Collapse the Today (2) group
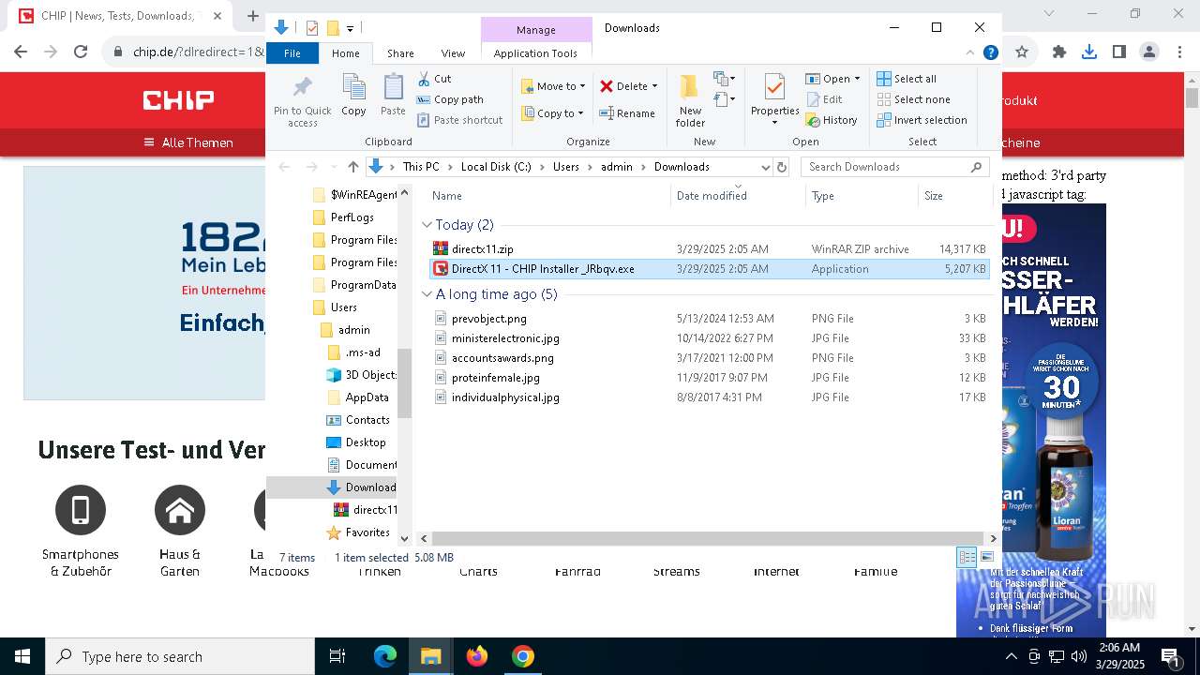Image resolution: width=1200 pixels, height=675 pixels. (427, 225)
